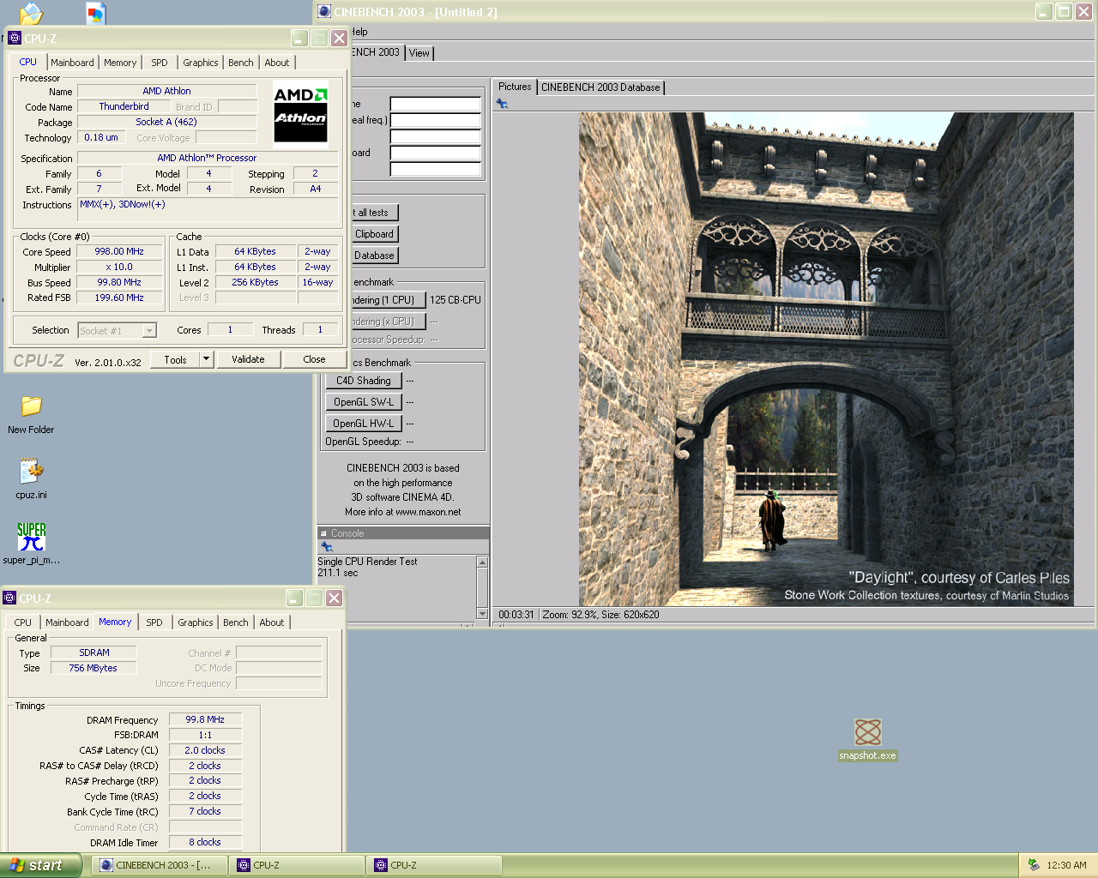Viewport: 1098px width, 878px height.
Task: Click the Console panel header icon
Action: (x=324, y=533)
